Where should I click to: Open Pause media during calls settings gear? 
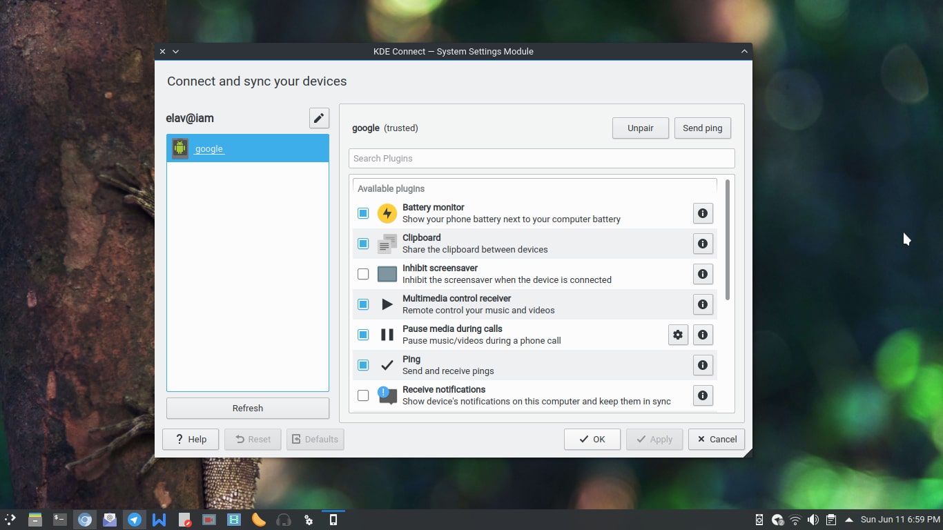(x=677, y=335)
